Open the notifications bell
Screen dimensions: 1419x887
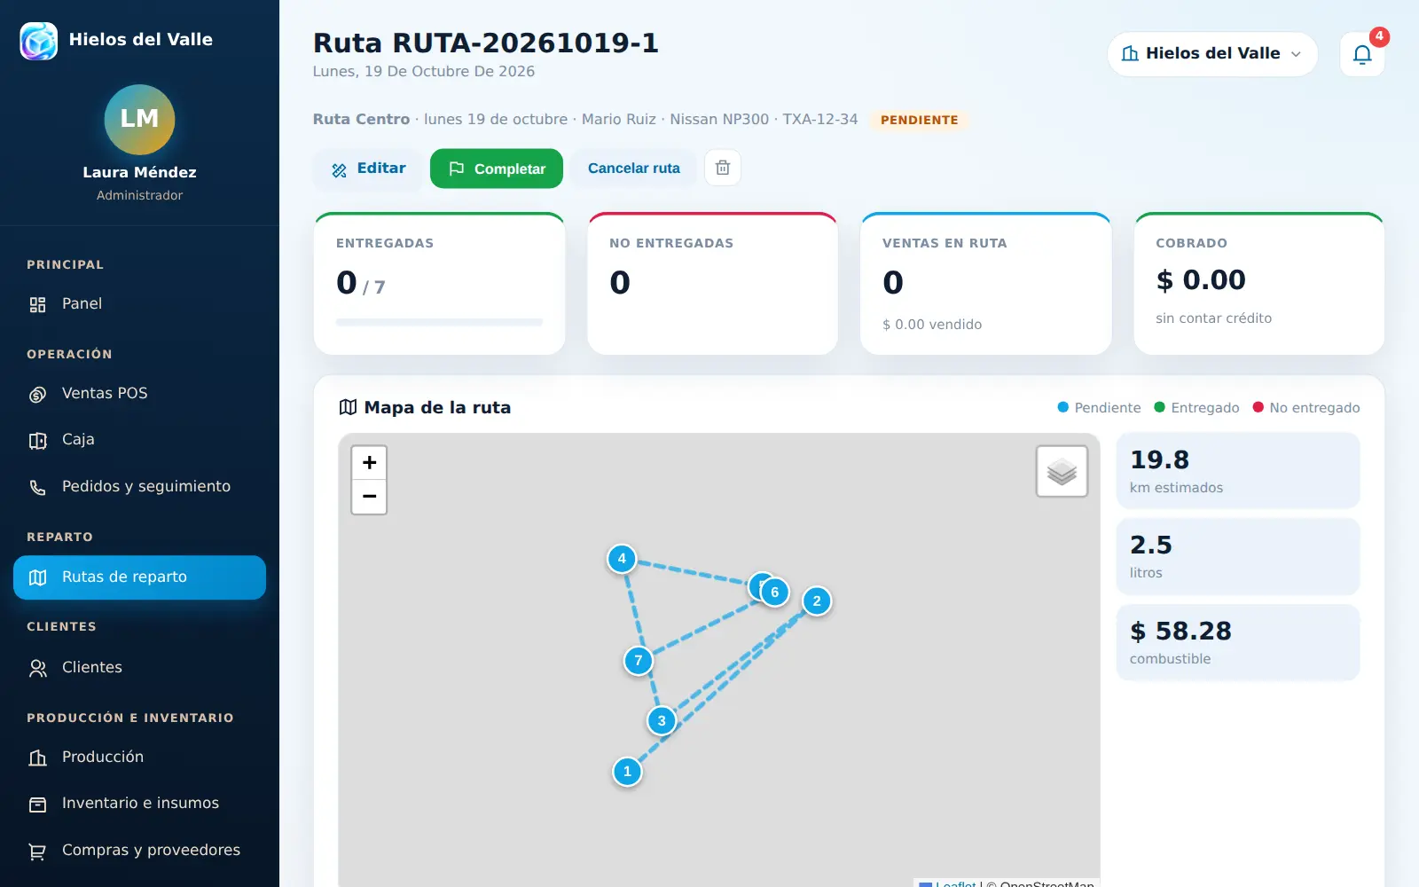pyautogui.click(x=1362, y=54)
